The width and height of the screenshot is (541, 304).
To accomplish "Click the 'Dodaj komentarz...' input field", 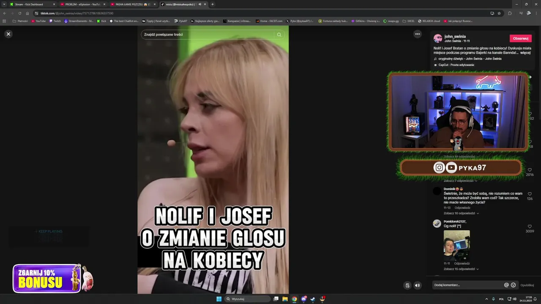I will pos(468,285).
